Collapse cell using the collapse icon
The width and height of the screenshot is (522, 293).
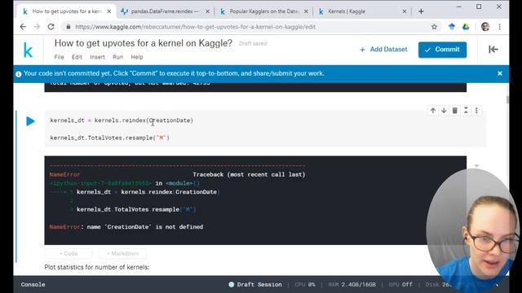pos(466,111)
